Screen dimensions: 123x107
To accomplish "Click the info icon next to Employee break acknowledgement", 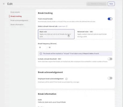I will [x=66, y=79].
